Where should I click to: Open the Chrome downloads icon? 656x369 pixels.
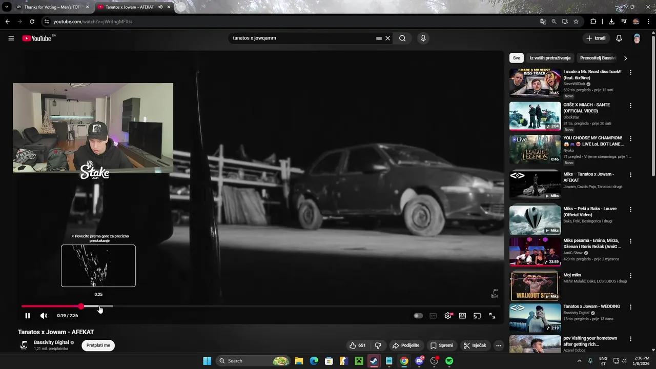click(611, 22)
